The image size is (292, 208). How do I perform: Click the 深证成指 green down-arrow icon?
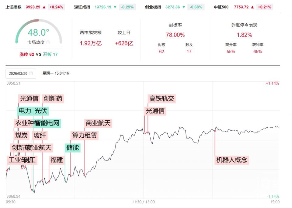point(115,7)
